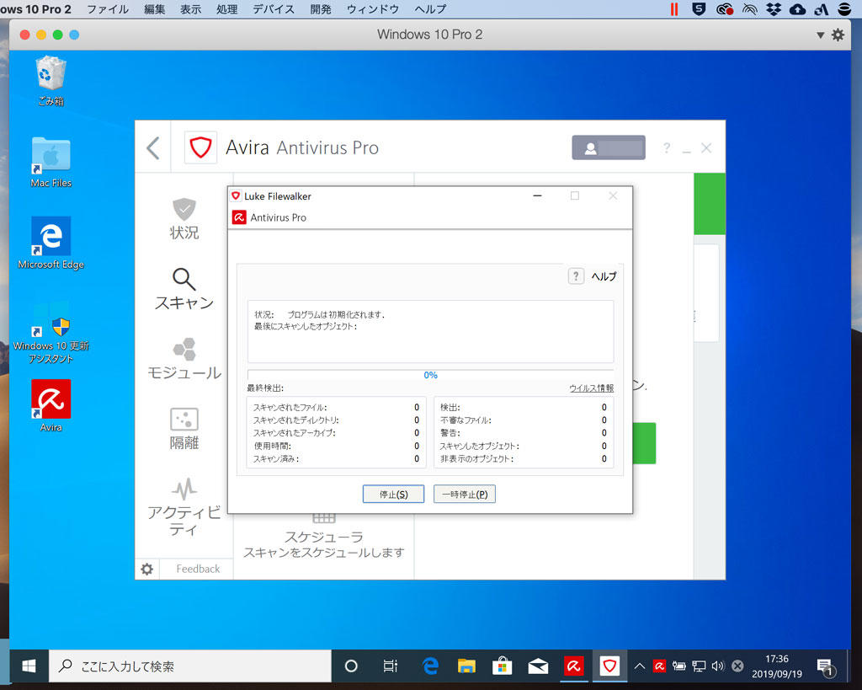
Task: Open the ファイル menu in the Mac menu bar
Action: point(108,9)
